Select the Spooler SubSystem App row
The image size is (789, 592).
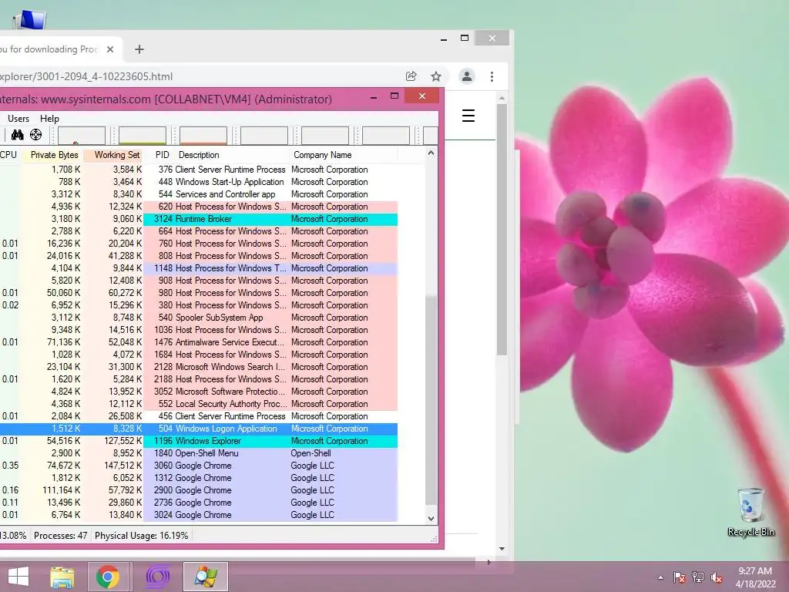tap(199, 318)
